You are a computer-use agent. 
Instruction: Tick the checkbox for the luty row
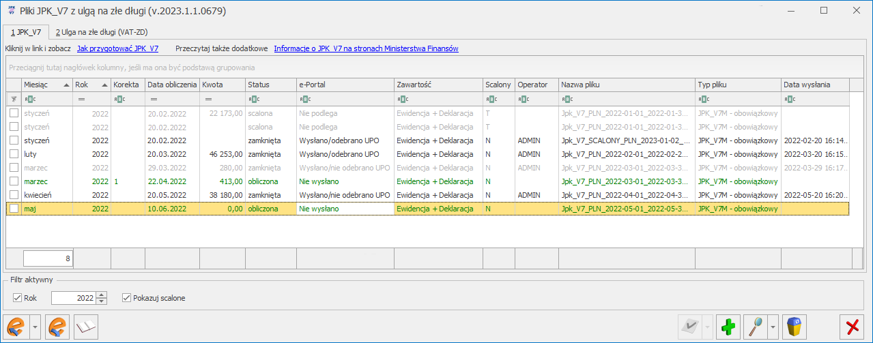click(14, 154)
